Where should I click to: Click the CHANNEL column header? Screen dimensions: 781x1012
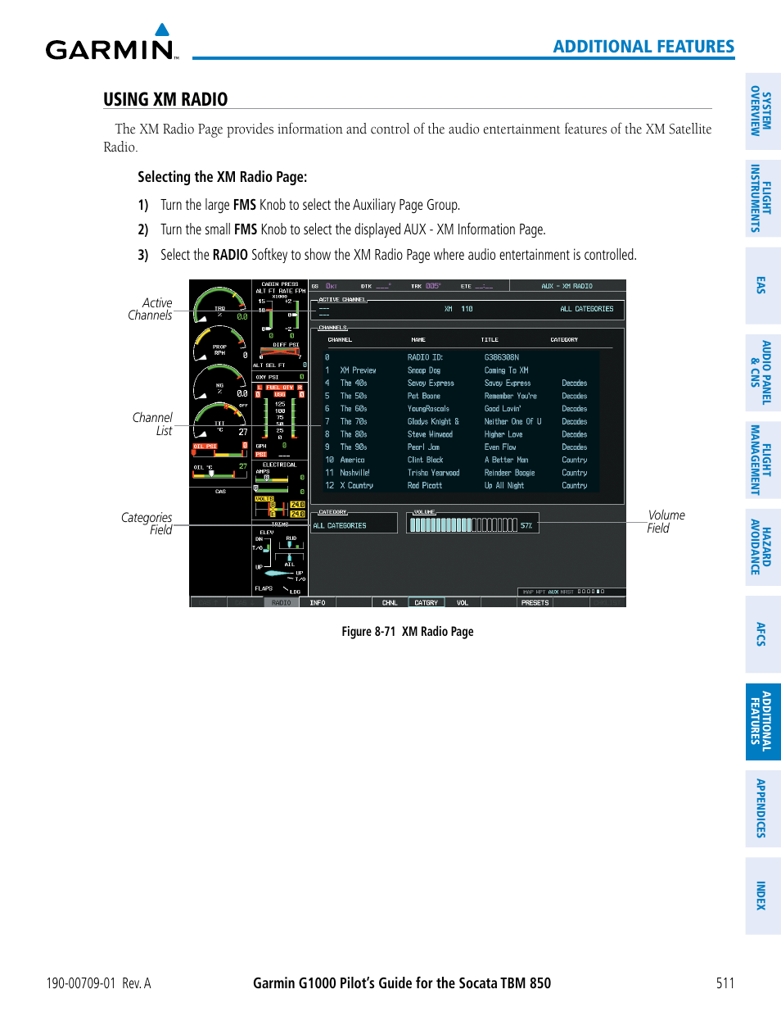[x=340, y=339]
